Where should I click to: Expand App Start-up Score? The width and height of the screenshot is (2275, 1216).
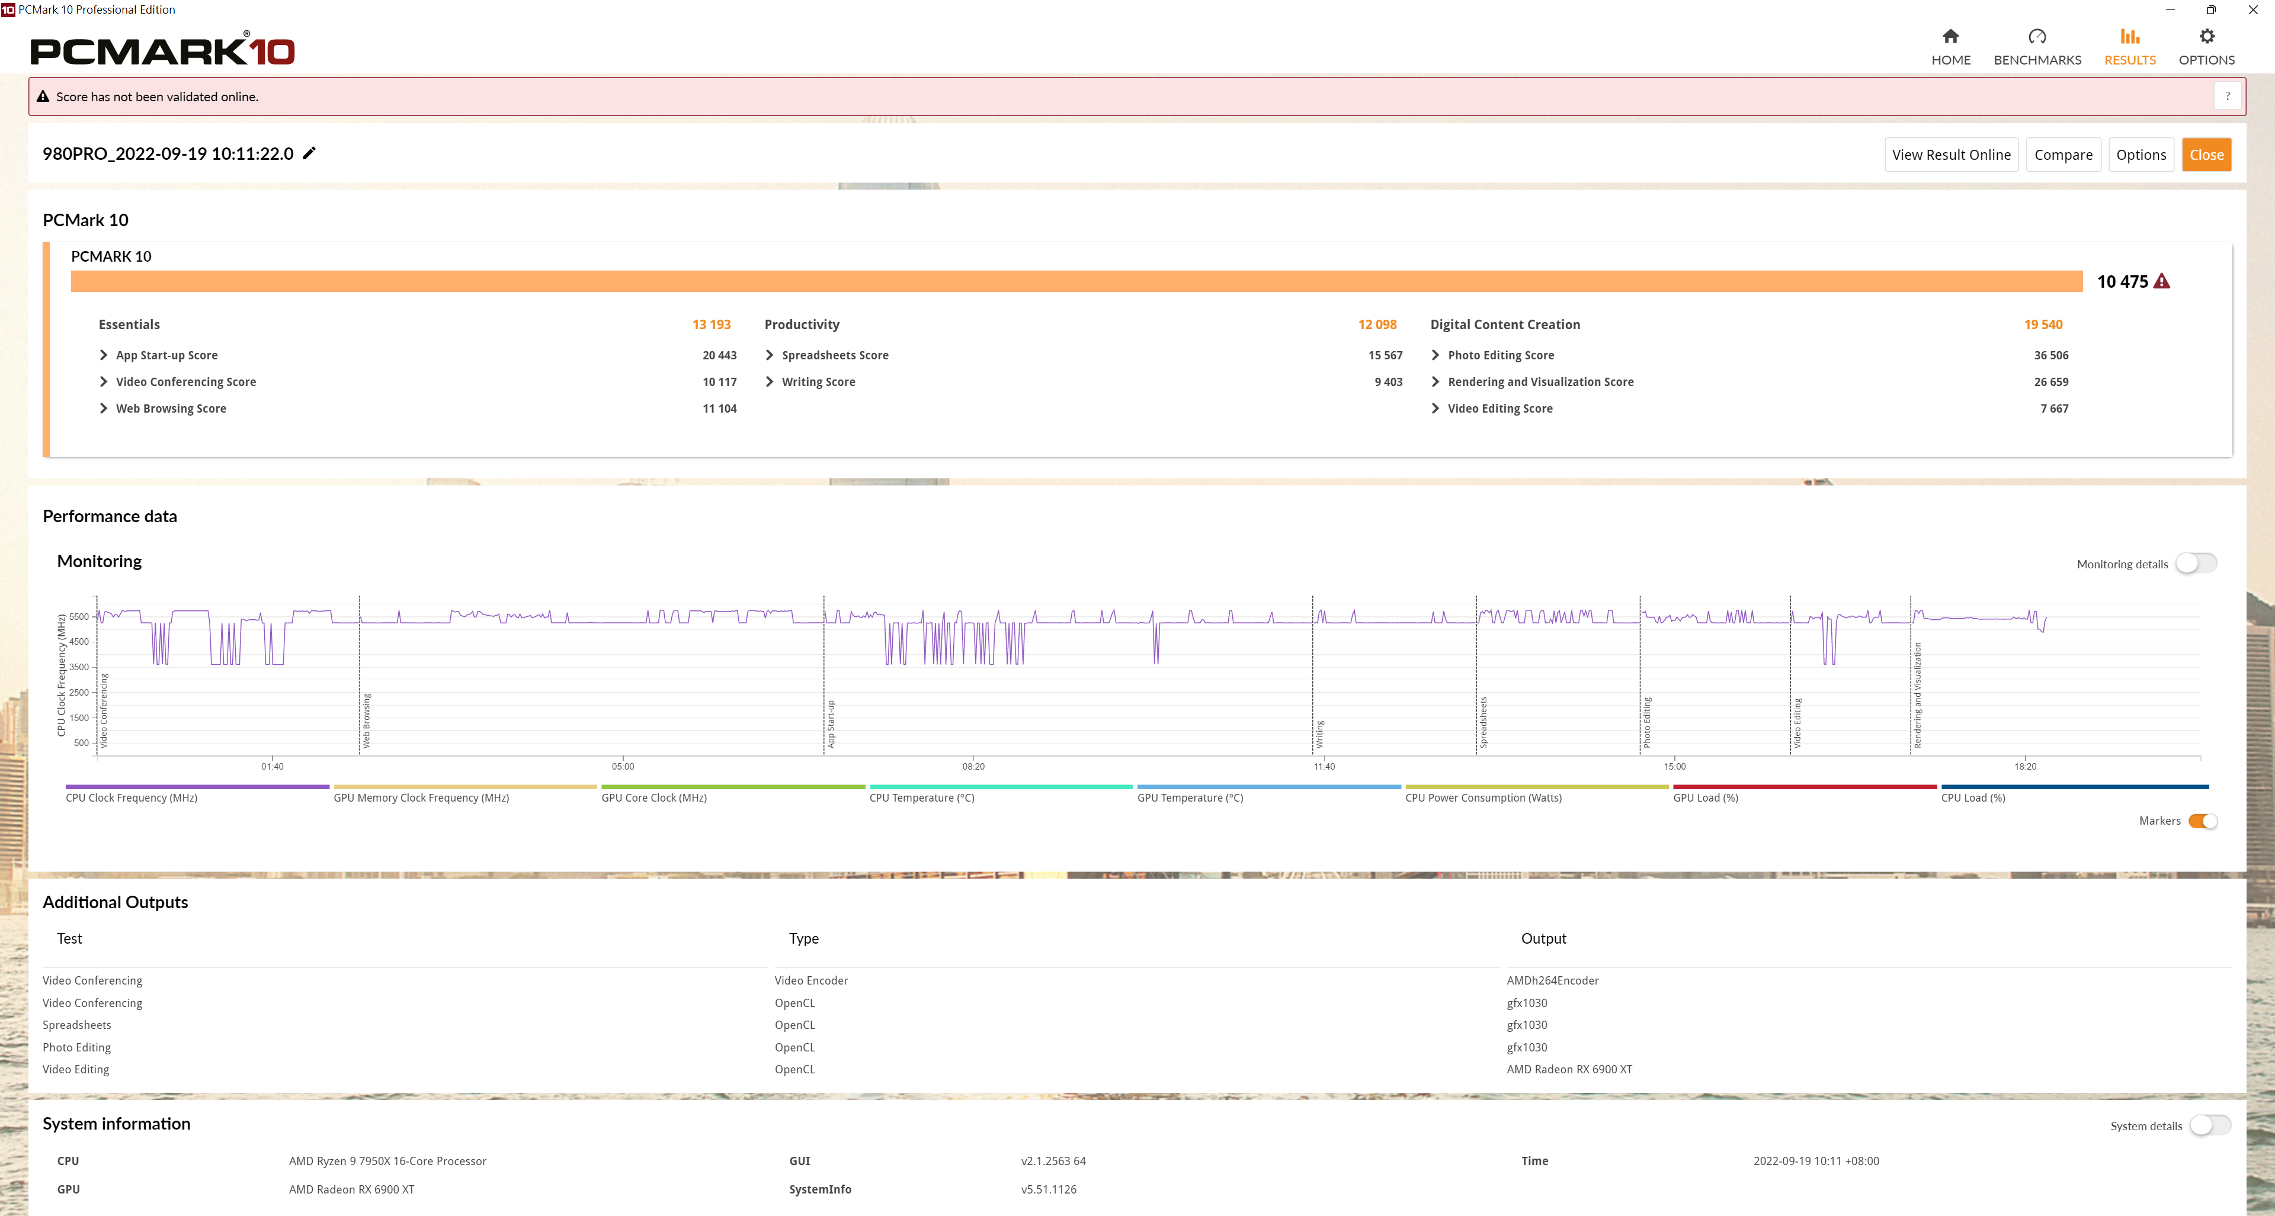click(x=104, y=355)
